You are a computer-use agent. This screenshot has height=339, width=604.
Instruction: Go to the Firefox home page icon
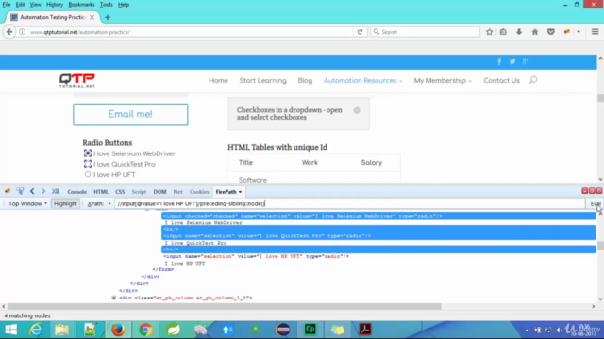tap(535, 32)
